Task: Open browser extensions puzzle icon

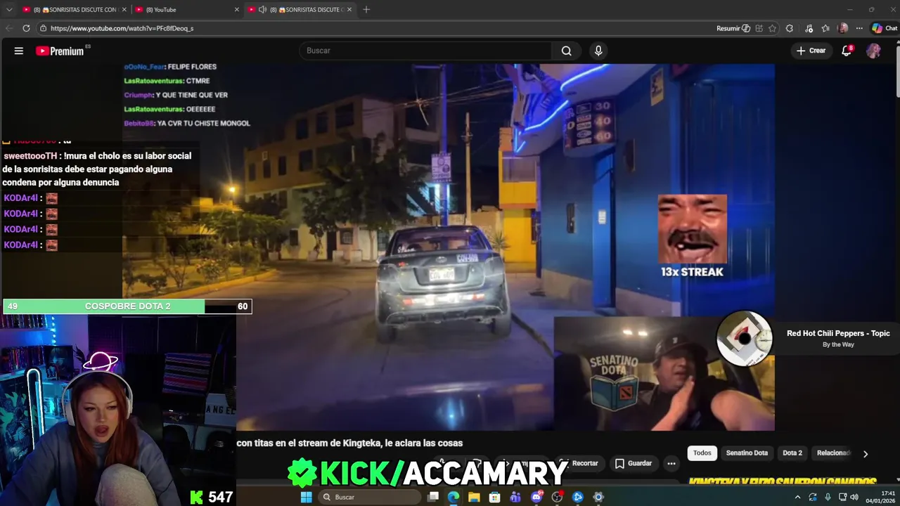Action: click(789, 28)
